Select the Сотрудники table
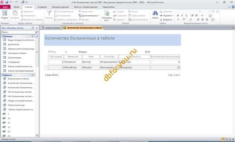The image size is (235, 142). coord(14,62)
